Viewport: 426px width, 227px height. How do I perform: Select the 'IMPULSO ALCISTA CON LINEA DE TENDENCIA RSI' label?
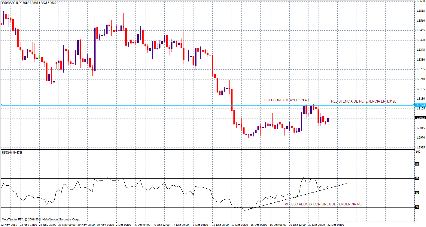(x=323, y=204)
